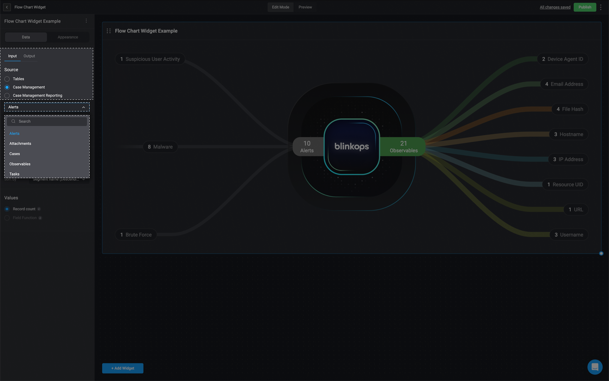Click the Flow Chart Widget Example chart title

[x=146, y=31]
